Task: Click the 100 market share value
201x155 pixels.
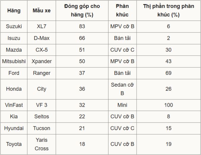Action: (x=168, y=105)
